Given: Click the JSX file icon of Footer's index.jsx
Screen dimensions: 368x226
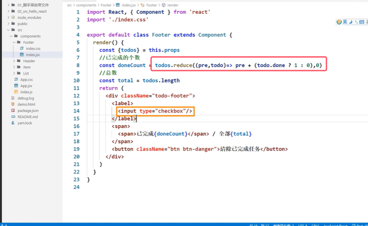Looking at the screenshot, I should pos(22,55).
